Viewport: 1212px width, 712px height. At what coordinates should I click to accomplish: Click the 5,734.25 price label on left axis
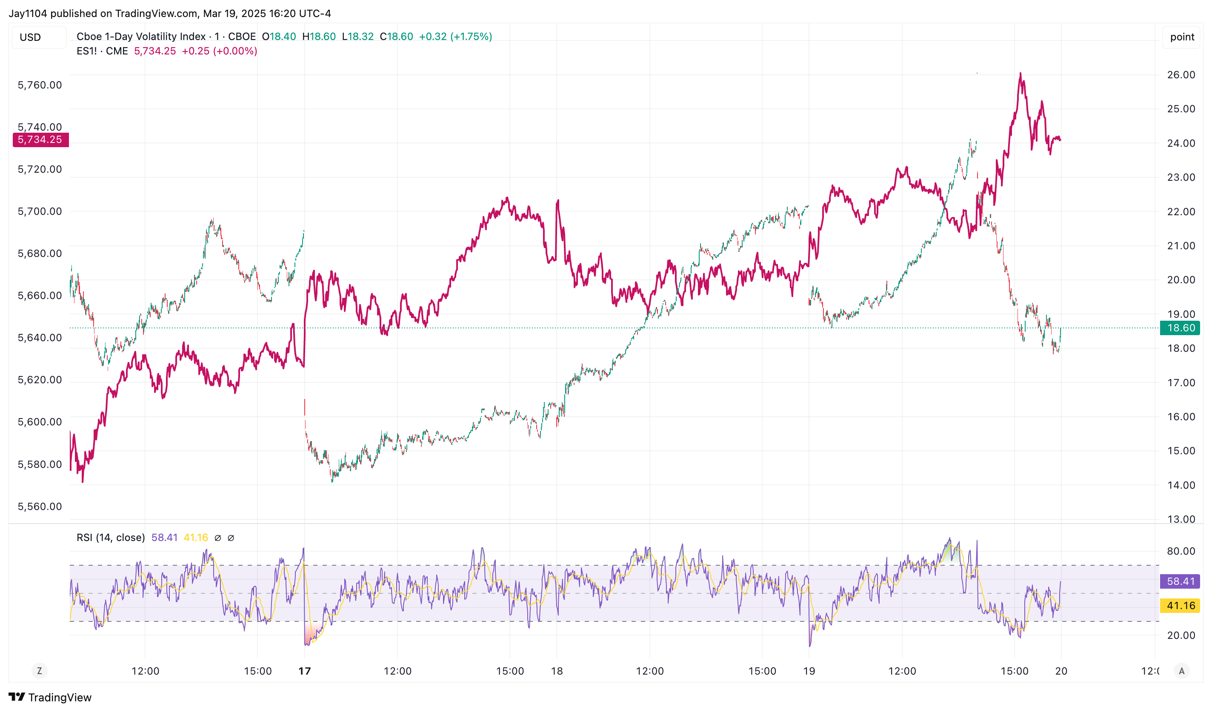pyautogui.click(x=40, y=140)
